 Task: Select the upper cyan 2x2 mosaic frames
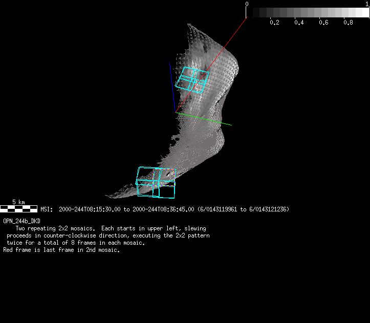click(191, 80)
